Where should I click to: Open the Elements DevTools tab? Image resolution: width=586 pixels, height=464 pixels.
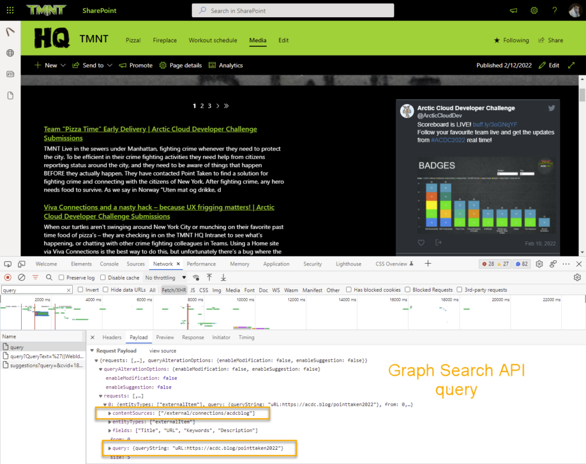pos(81,264)
